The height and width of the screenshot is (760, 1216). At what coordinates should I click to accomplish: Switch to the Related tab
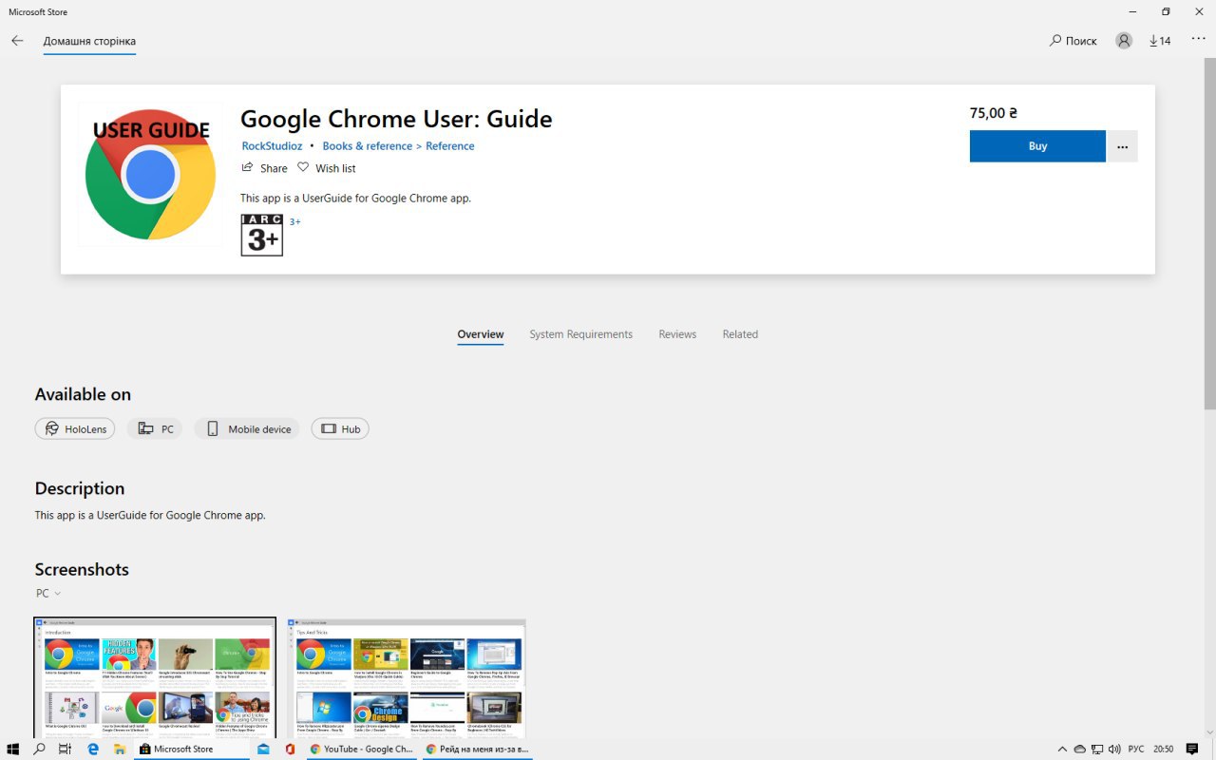[x=740, y=334]
